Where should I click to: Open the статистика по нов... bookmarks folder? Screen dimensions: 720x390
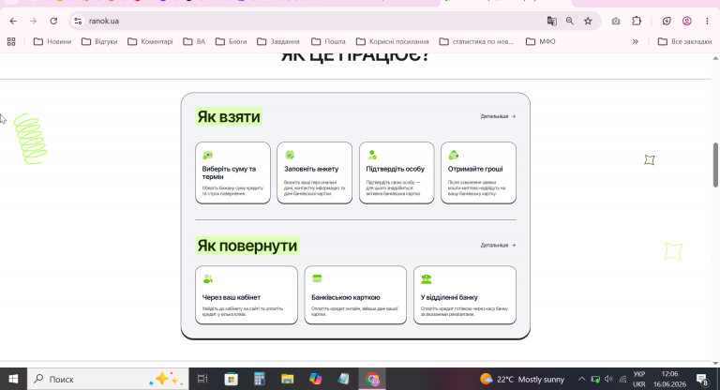click(476, 42)
